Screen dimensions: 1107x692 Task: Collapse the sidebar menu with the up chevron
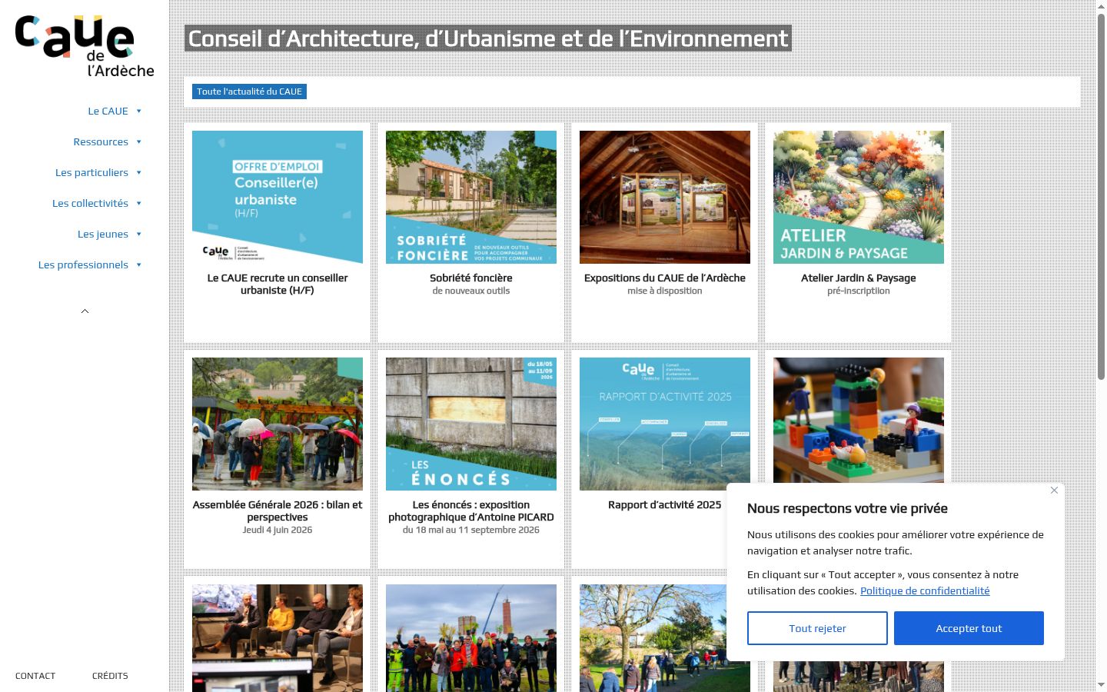[x=85, y=311]
